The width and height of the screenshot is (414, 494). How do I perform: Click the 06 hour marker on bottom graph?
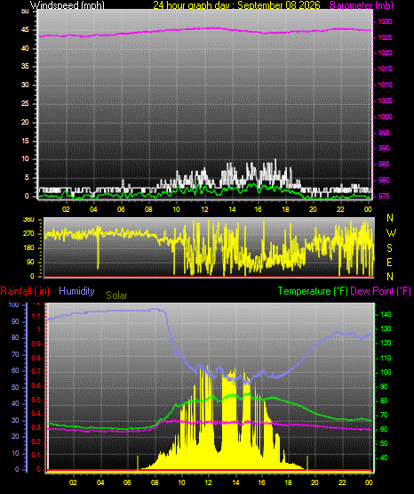(127, 482)
